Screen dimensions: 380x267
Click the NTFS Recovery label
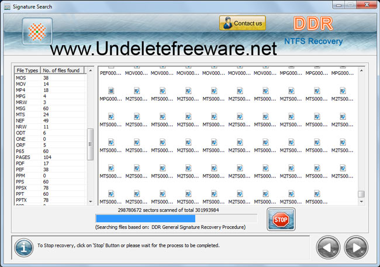313,41
